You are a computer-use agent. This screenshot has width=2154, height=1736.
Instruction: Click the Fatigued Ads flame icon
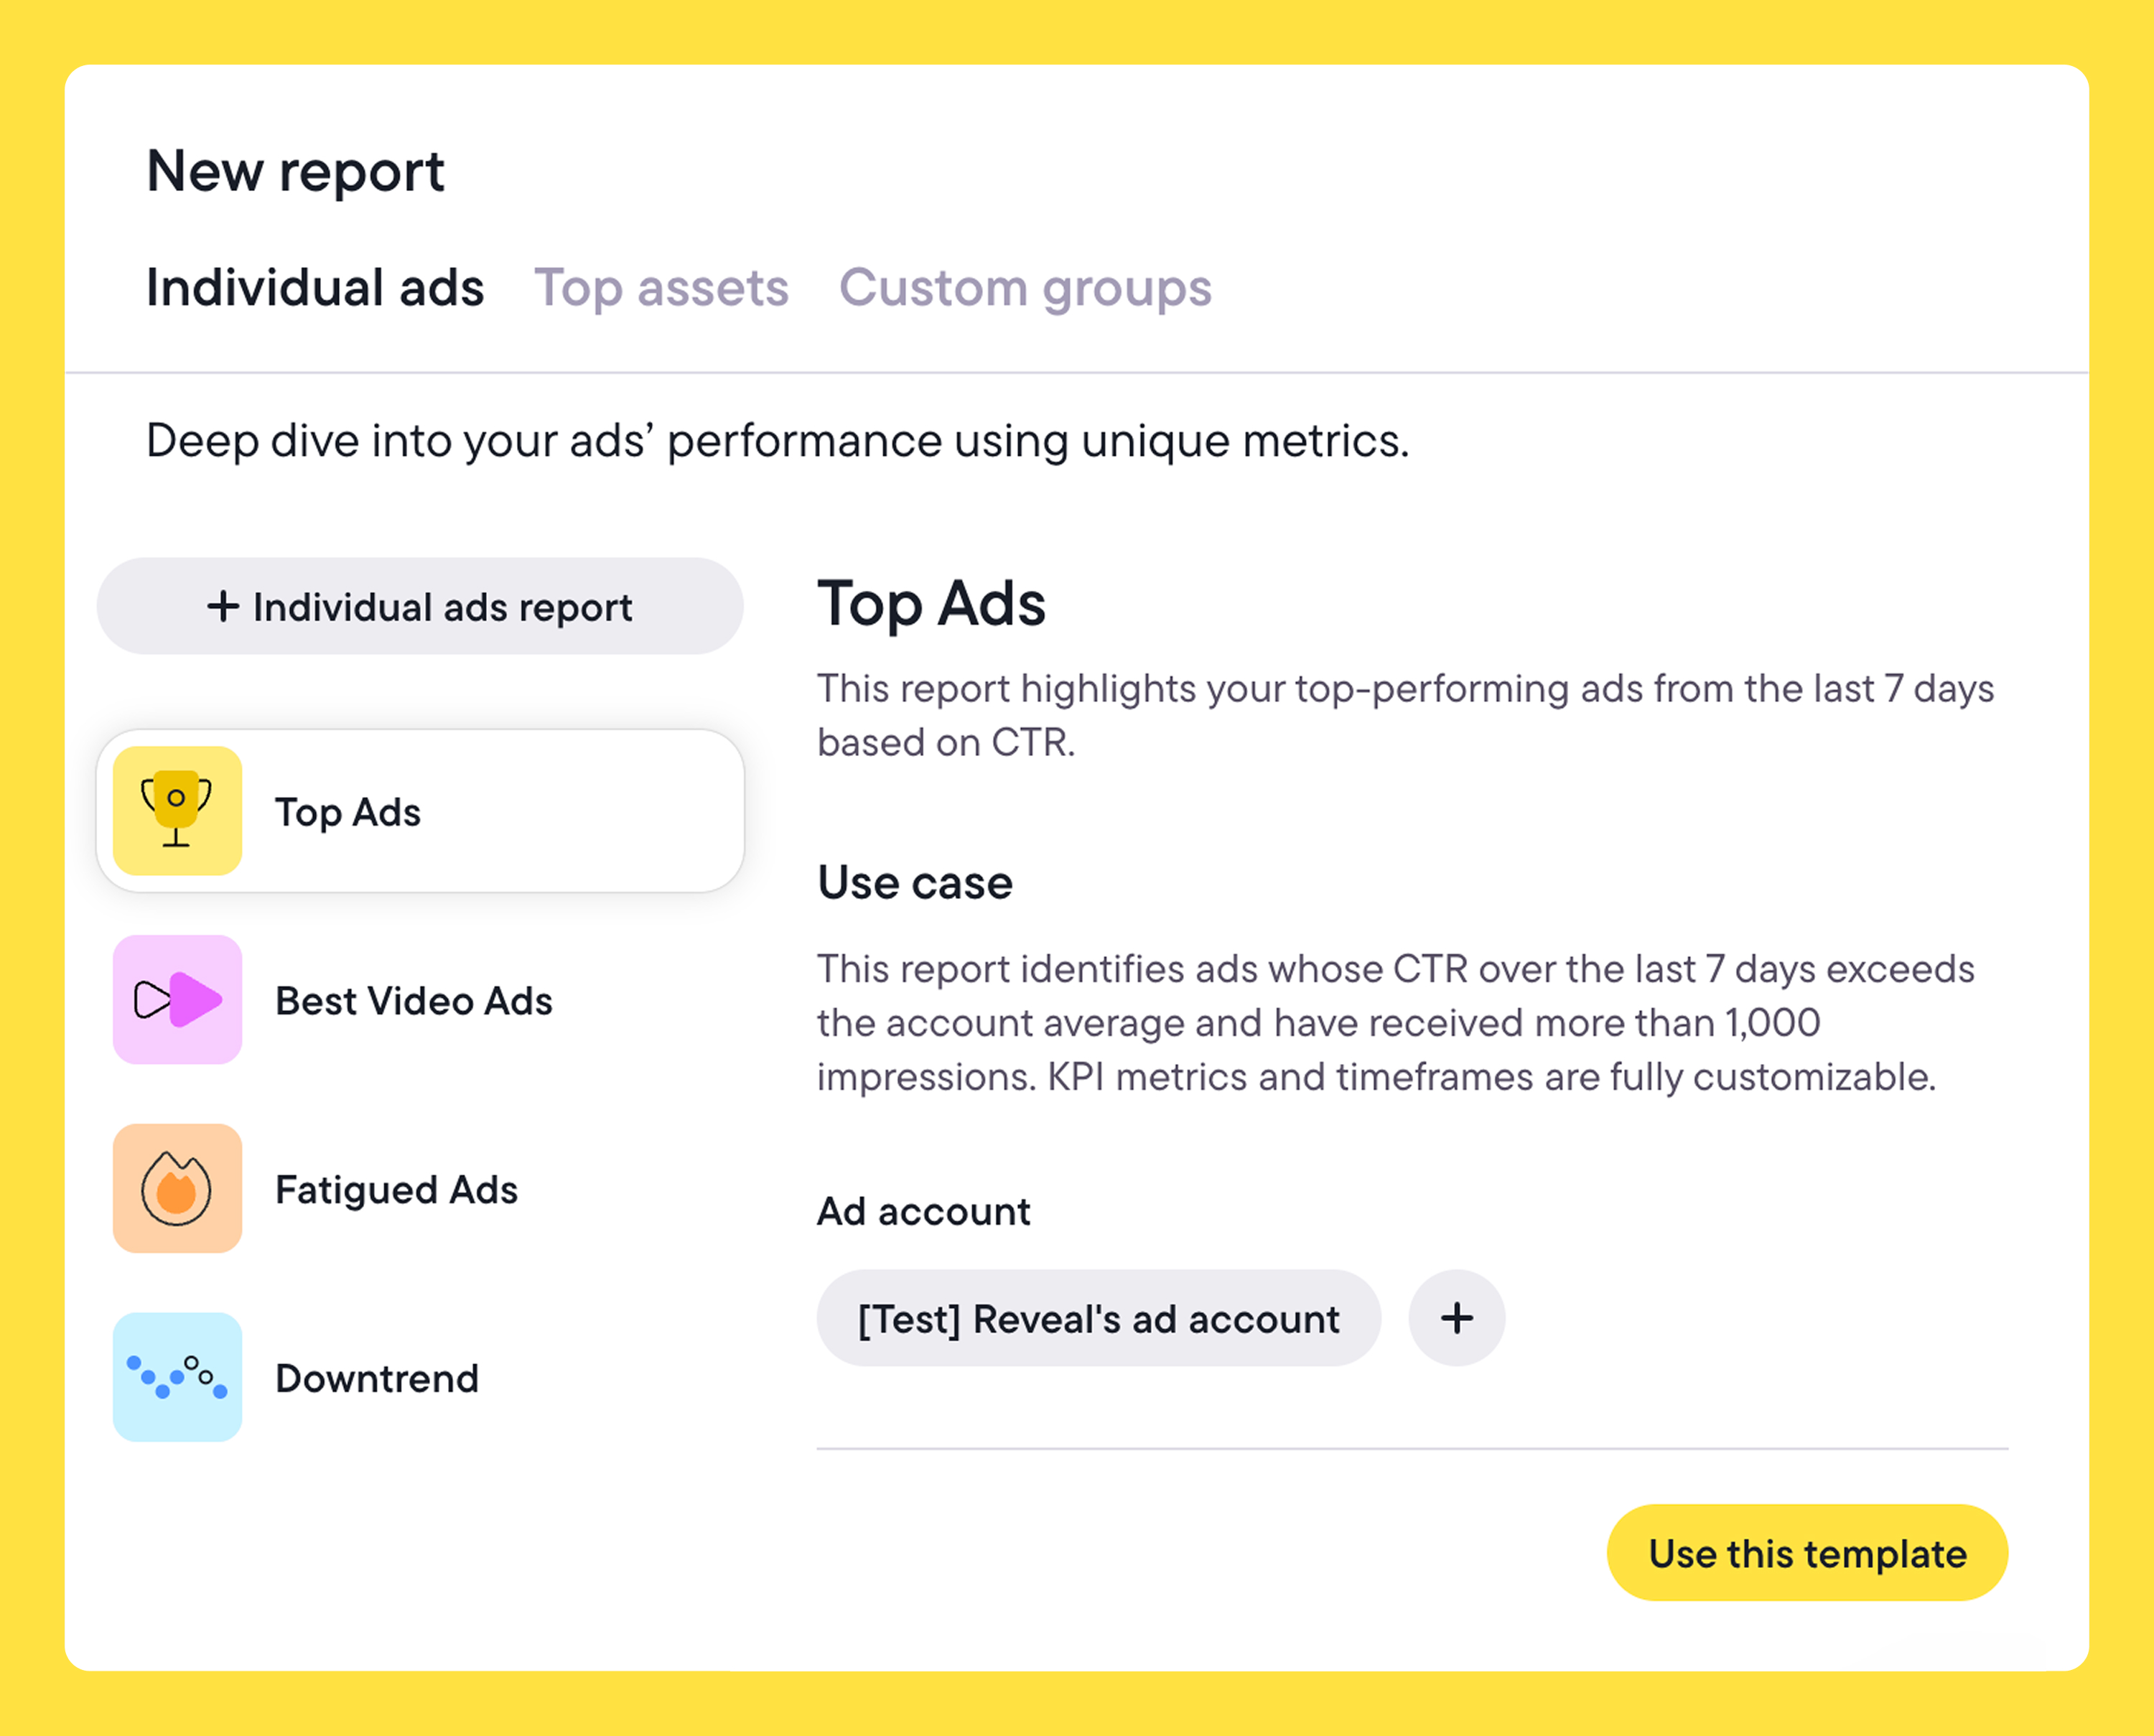click(177, 1188)
